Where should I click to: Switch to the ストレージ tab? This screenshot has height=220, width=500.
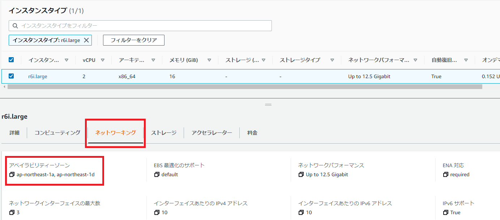[x=164, y=133]
